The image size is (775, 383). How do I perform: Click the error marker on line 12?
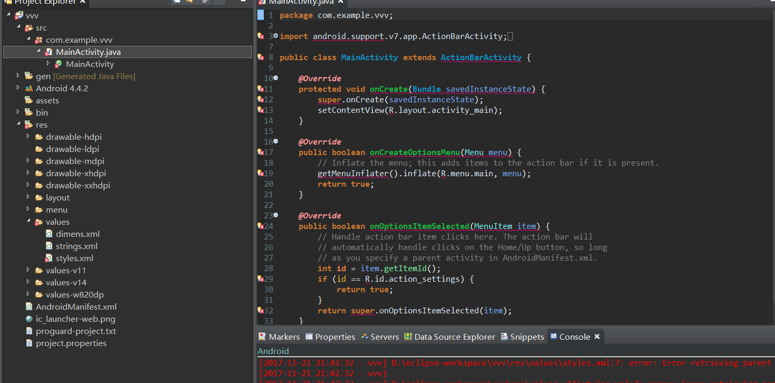point(260,99)
